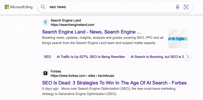Open visual search camera icon
203x100 pixels.
186,7
